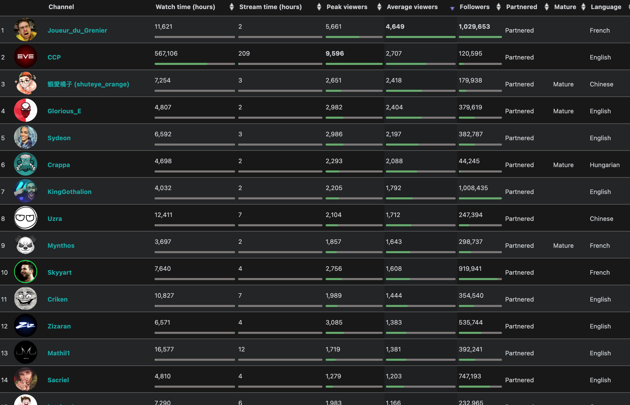The image size is (630, 405).
Task: Click Language column header
Action: 606,7
